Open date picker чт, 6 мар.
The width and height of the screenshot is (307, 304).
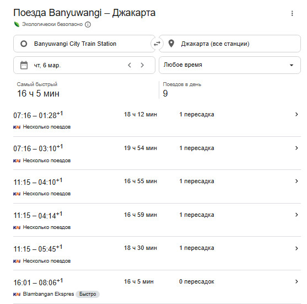point(84,65)
